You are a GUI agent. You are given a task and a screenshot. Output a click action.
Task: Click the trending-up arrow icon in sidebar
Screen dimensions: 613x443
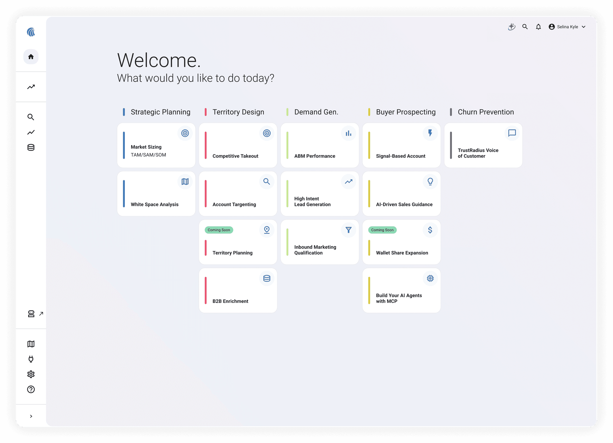[x=31, y=87]
